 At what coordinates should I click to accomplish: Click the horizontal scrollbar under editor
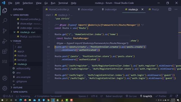[x=111, y=92]
